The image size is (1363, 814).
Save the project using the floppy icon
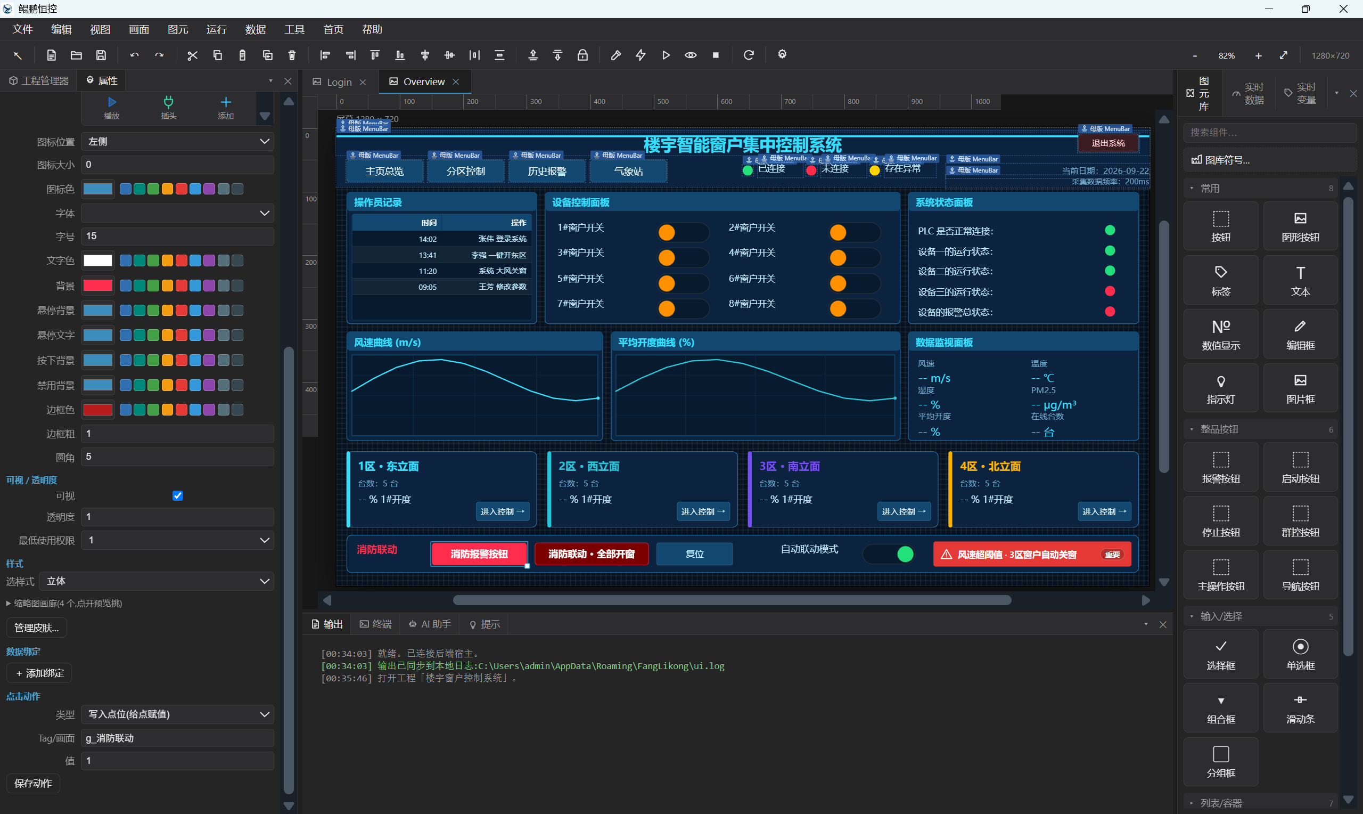(x=101, y=55)
